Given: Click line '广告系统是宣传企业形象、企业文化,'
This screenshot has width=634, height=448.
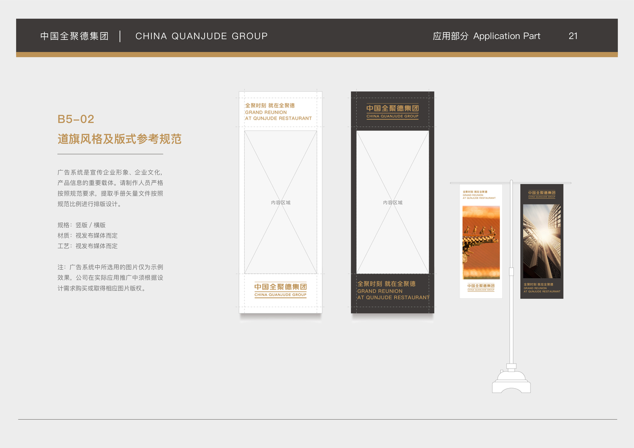Looking at the screenshot, I should tap(110, 173).
